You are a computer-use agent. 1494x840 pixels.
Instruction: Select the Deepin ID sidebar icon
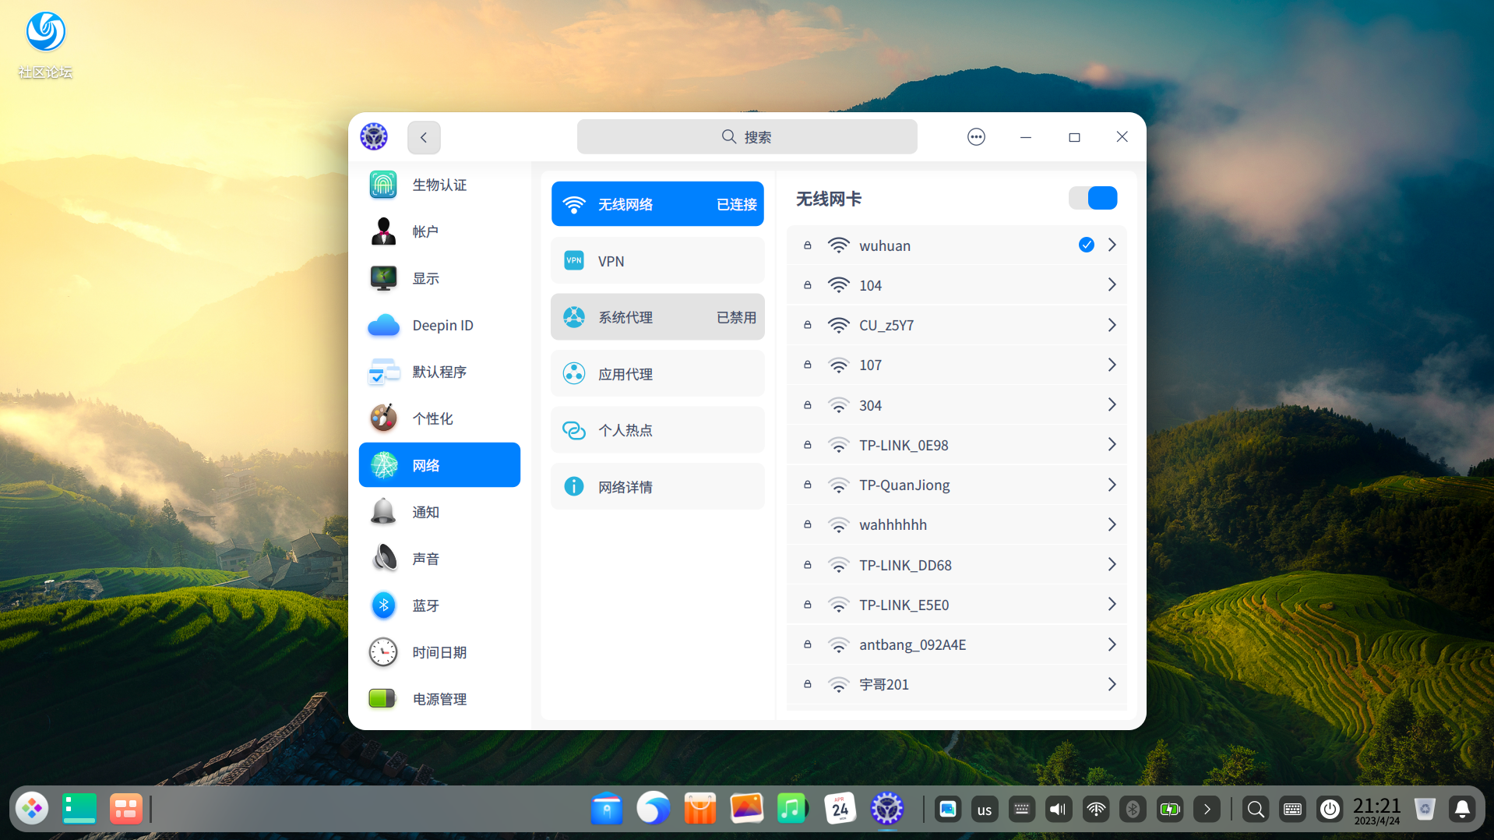click(382, 325)
